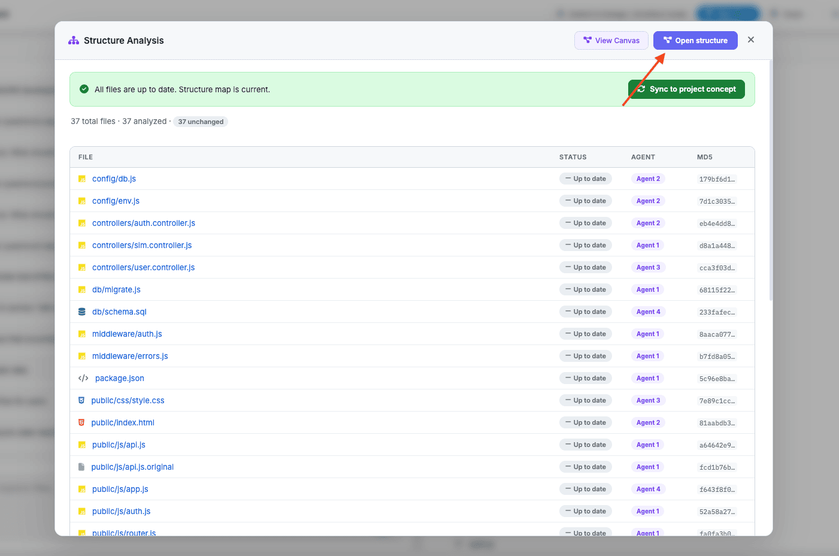
Task: Click the HTML icon for public/index.html
Action: [81, 423]
